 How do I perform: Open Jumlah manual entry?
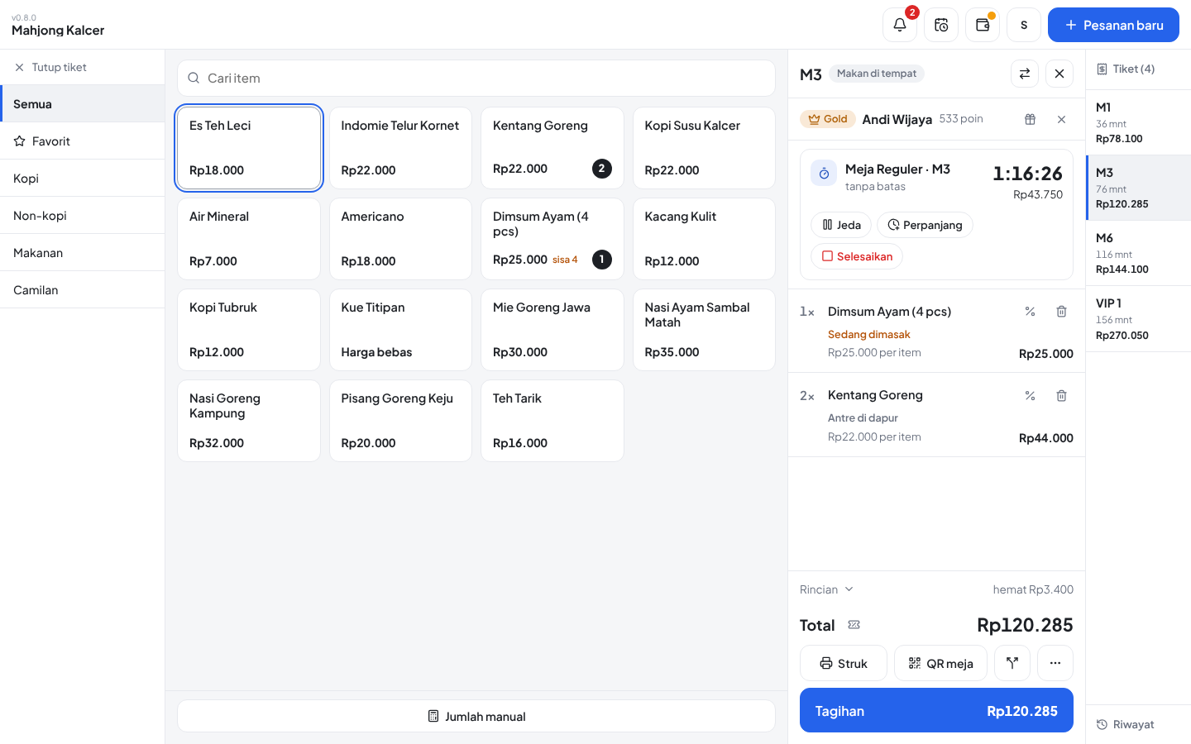[x=476, y=716]
